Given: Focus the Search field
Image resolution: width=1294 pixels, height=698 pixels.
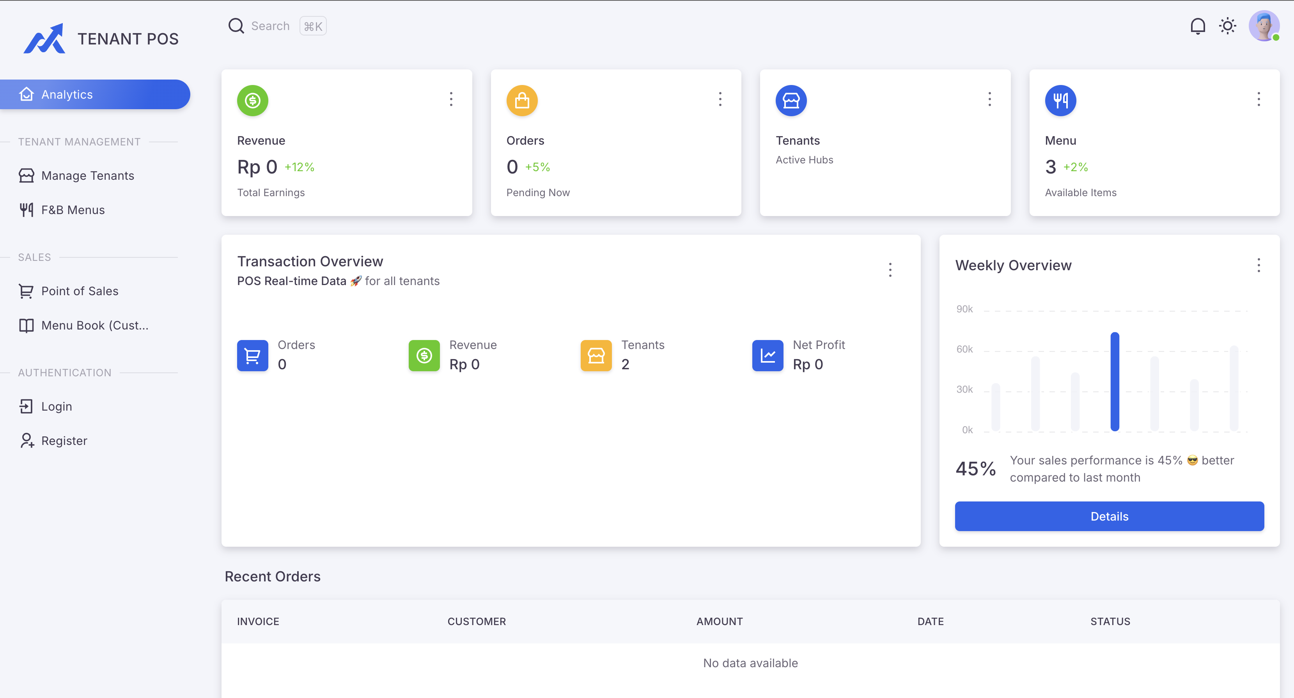Looking at the screenshot, I should pyautogui.click(x=270, y=26).
